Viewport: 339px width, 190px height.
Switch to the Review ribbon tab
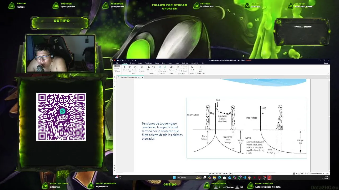click(140, 63)
